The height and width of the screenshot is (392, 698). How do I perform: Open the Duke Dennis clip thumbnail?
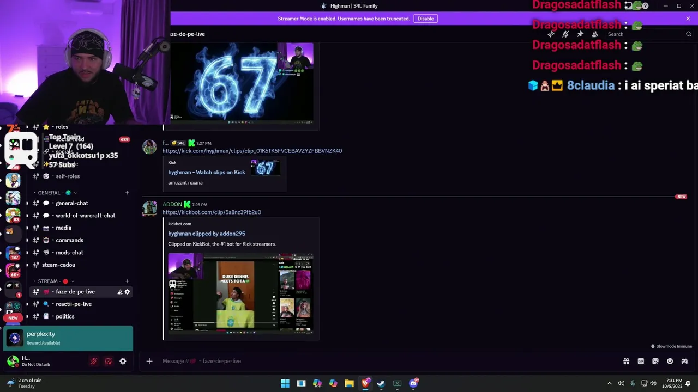click(x=240, y=293)
